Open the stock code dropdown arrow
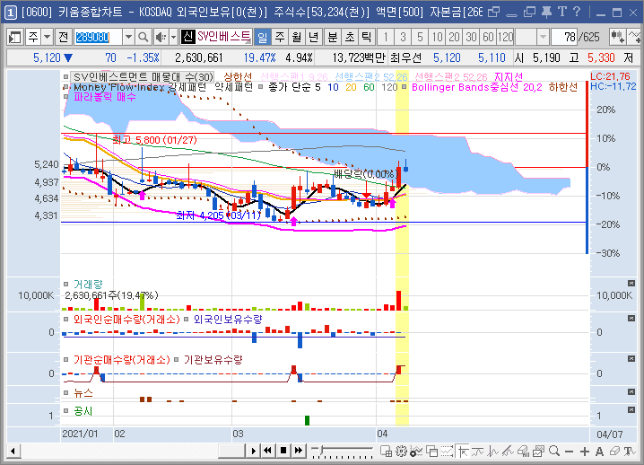644x465 pixels. pos(128,38)
